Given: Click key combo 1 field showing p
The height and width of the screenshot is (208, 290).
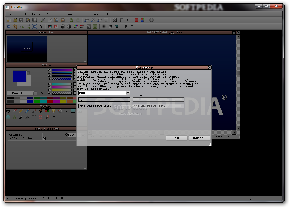Looking at the screenshot, I should [x=104, y=100].
